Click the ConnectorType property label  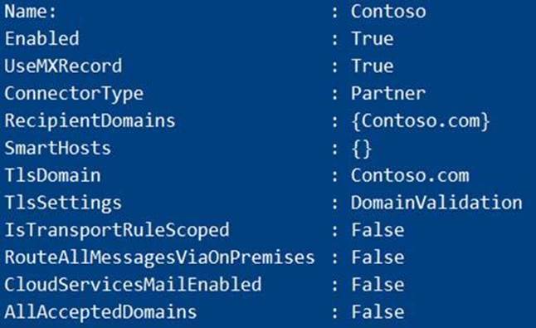pos(74,94)
